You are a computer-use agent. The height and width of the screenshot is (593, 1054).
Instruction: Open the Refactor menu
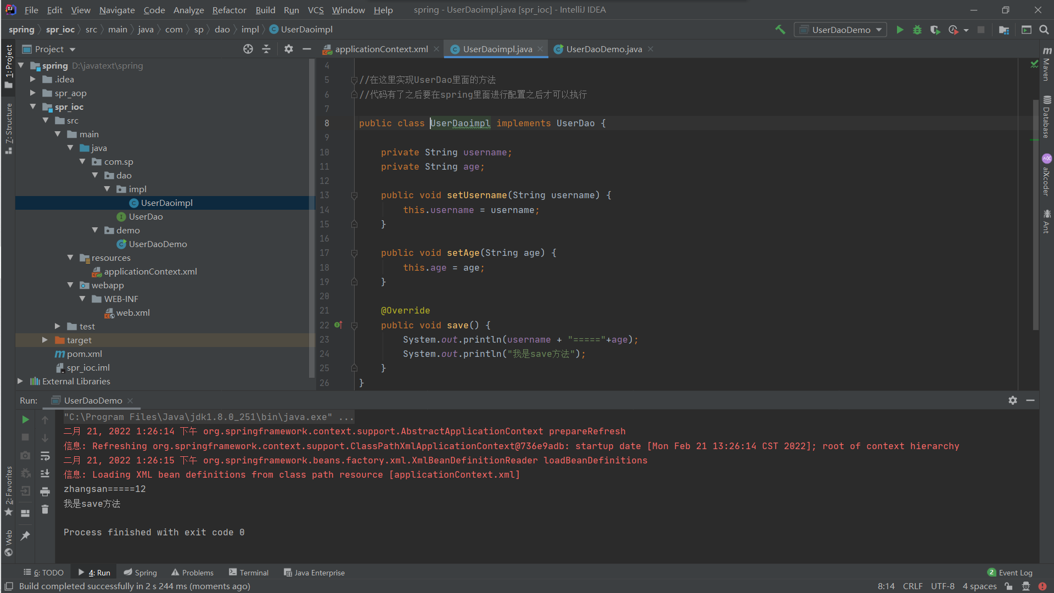click(x=229, y=10)
